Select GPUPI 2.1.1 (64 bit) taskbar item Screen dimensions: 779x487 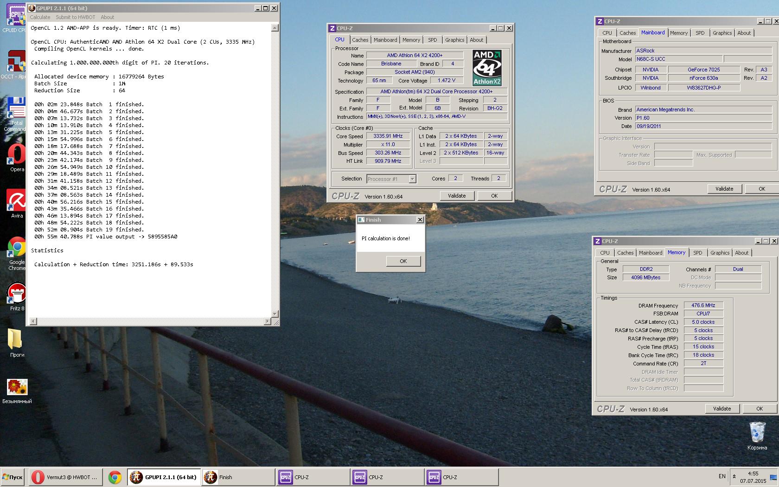point(164,477)
